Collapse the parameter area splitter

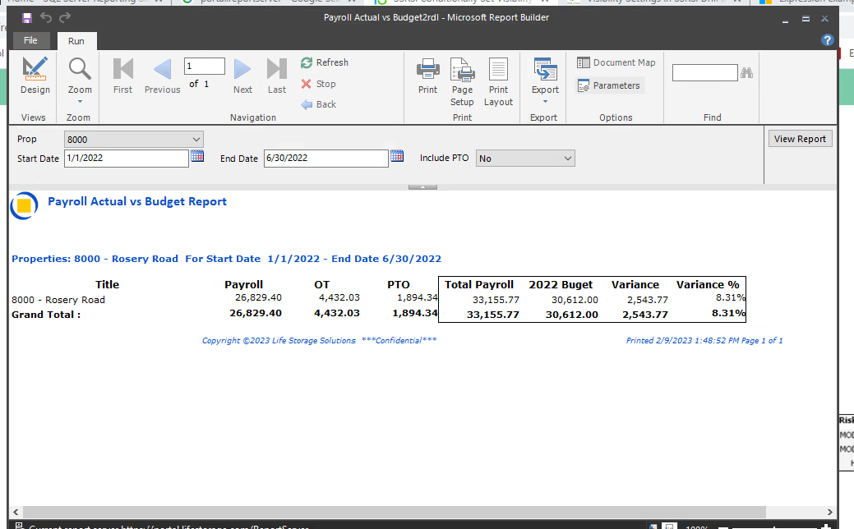(422, 187)
